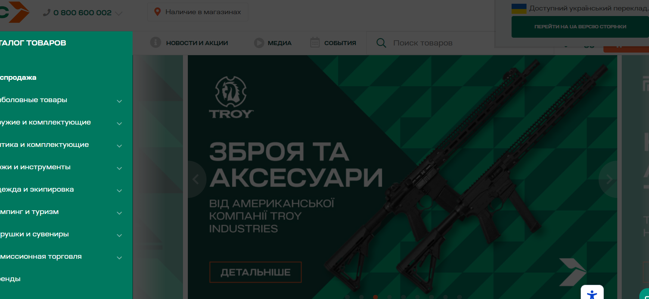
Task: Click the Troy logo on the banner
Action: coord(231,97)
